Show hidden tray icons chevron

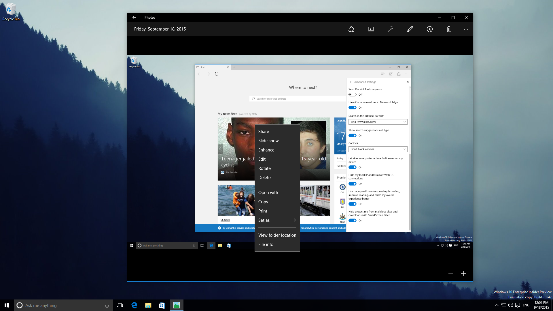[x=497, y=305]
